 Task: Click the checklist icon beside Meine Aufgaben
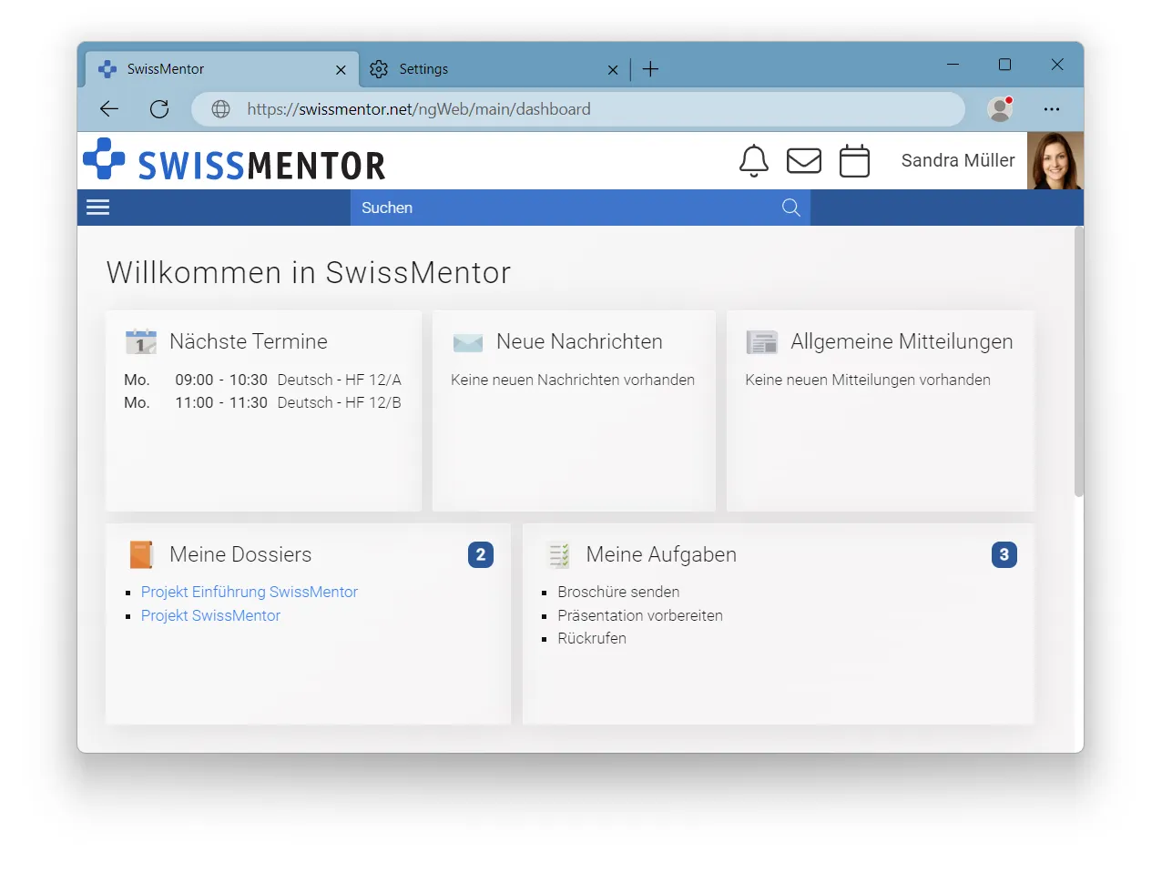coord(557,553)
